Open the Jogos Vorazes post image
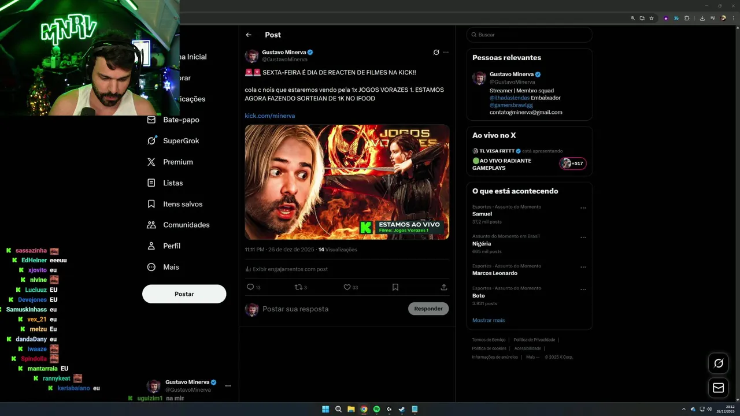This screenshot has height=416, width=740. 347,182
